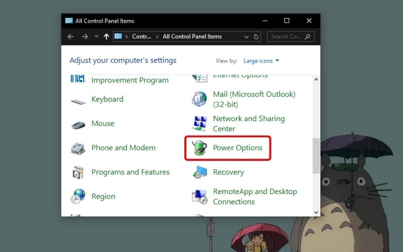Select the All Control Panel Items breadcrumb
The width and height of the screenshot is (403, 252).
pos(192,37)
